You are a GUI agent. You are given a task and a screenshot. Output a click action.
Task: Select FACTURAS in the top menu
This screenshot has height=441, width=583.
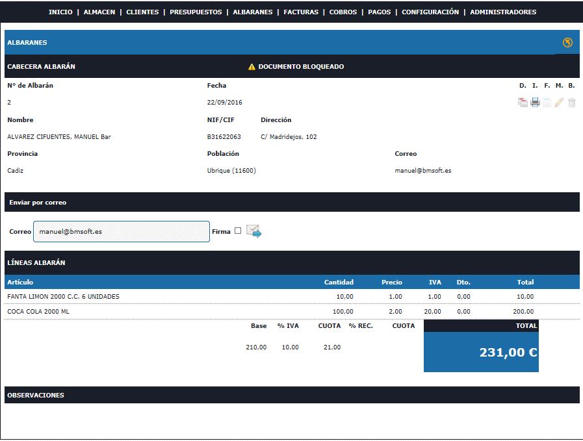pyautogui.click(x=301, y=12)
